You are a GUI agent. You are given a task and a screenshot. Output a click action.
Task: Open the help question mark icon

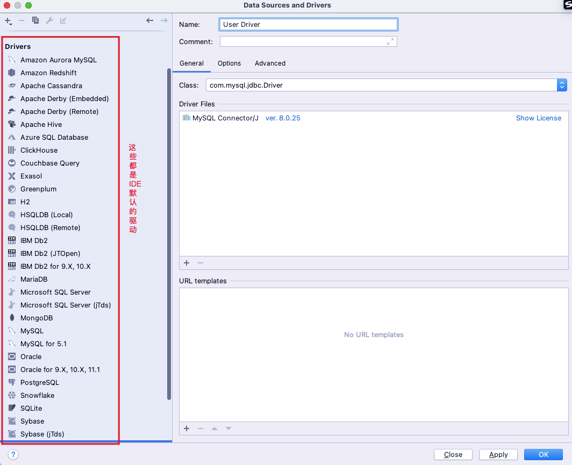coord(13,454)
